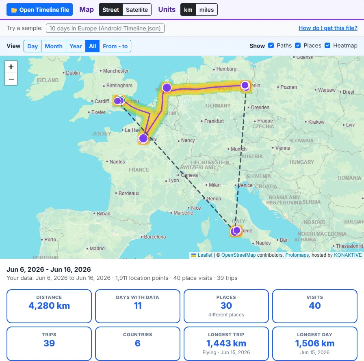Load the 10 days in Europe sample
364x361 pixels.
pyautogui.click(x=105, y=28)
